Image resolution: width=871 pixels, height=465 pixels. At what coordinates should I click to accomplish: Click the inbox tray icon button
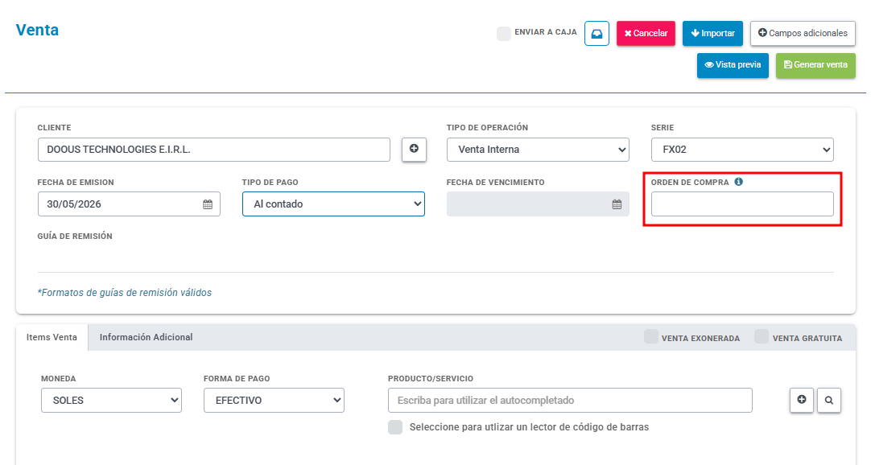596,33
